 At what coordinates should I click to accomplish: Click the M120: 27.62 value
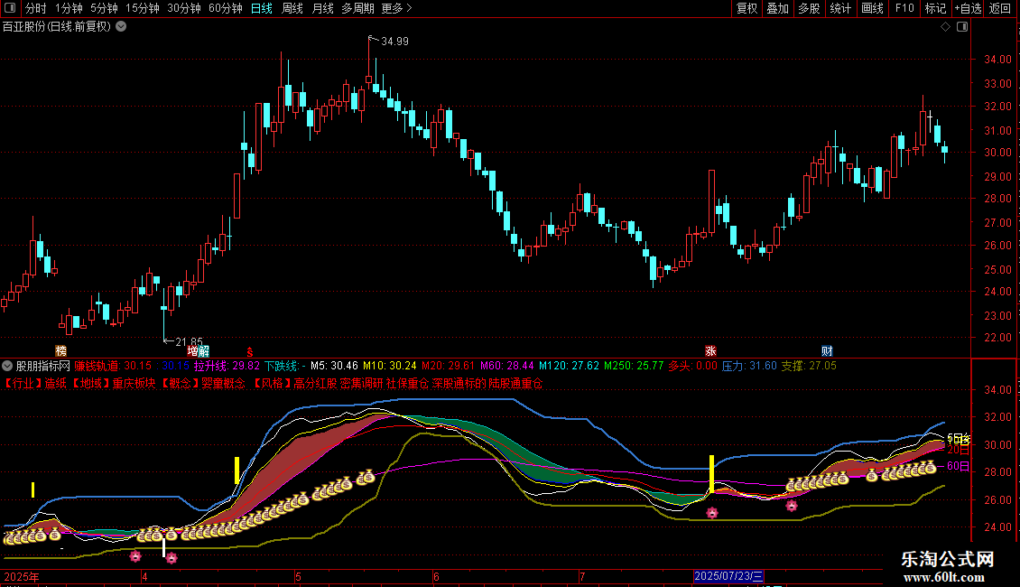click(569, 366)
